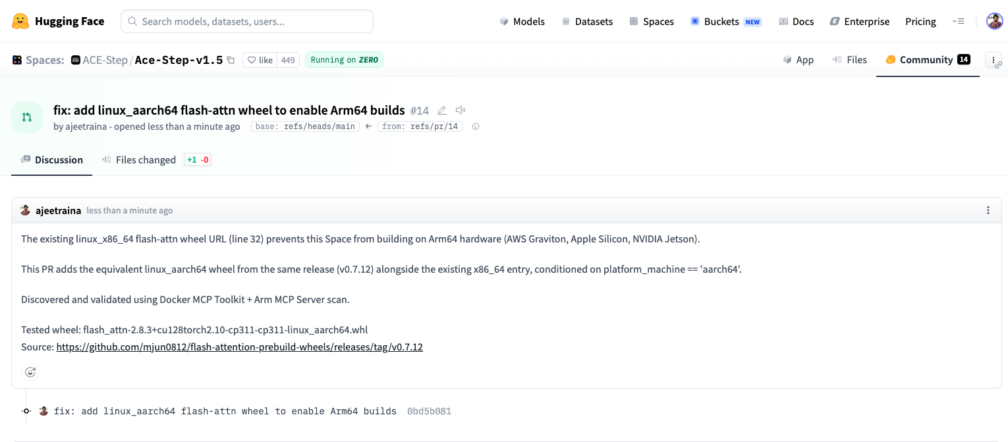Toggle like on the Ace-Step Space
The image size is (1008, 442).
260,59
